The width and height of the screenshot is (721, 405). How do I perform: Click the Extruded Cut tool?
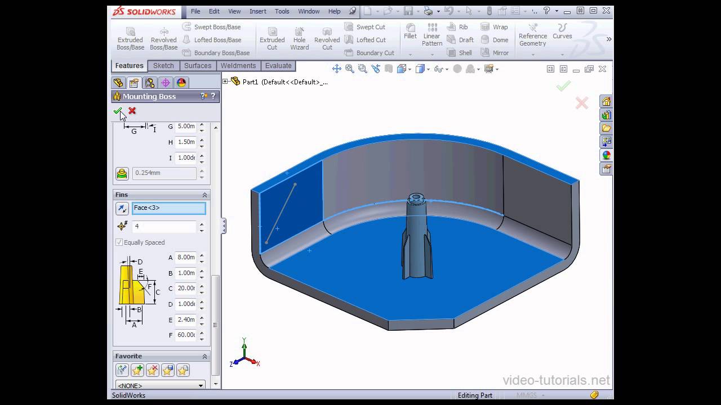click(x=272, y=39)
